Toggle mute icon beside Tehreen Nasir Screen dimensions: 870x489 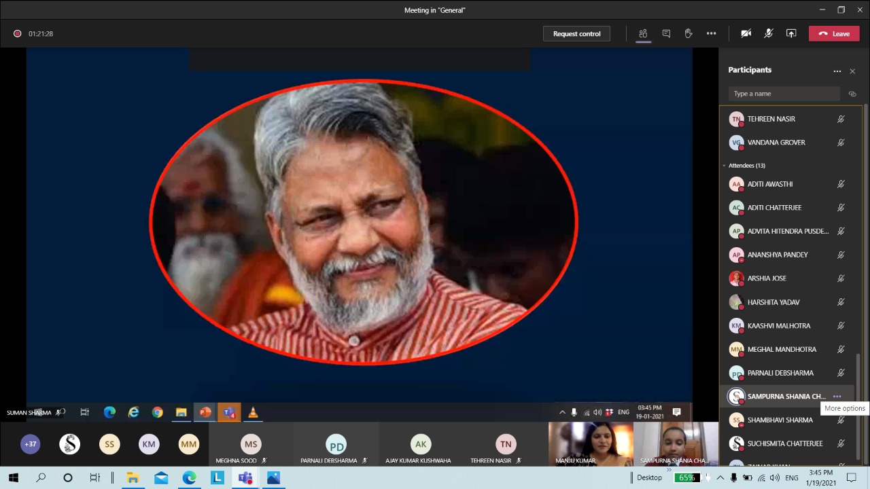[841, 119]
